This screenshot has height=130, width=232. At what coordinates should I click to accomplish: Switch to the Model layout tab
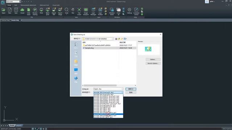12,125
